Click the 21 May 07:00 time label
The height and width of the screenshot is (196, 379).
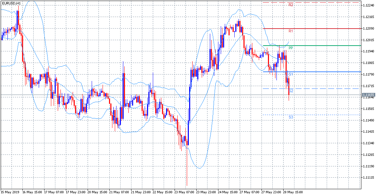pos(119,192)
